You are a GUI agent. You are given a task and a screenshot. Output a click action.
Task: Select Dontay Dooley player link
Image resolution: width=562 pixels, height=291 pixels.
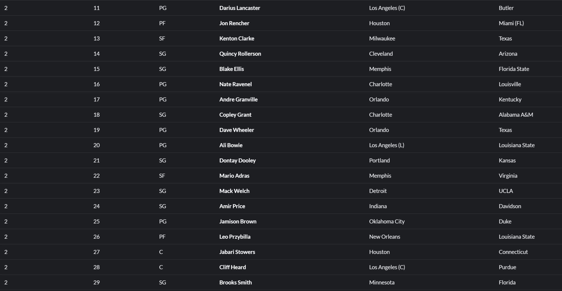pyautogui.click(x=237, y=161)
